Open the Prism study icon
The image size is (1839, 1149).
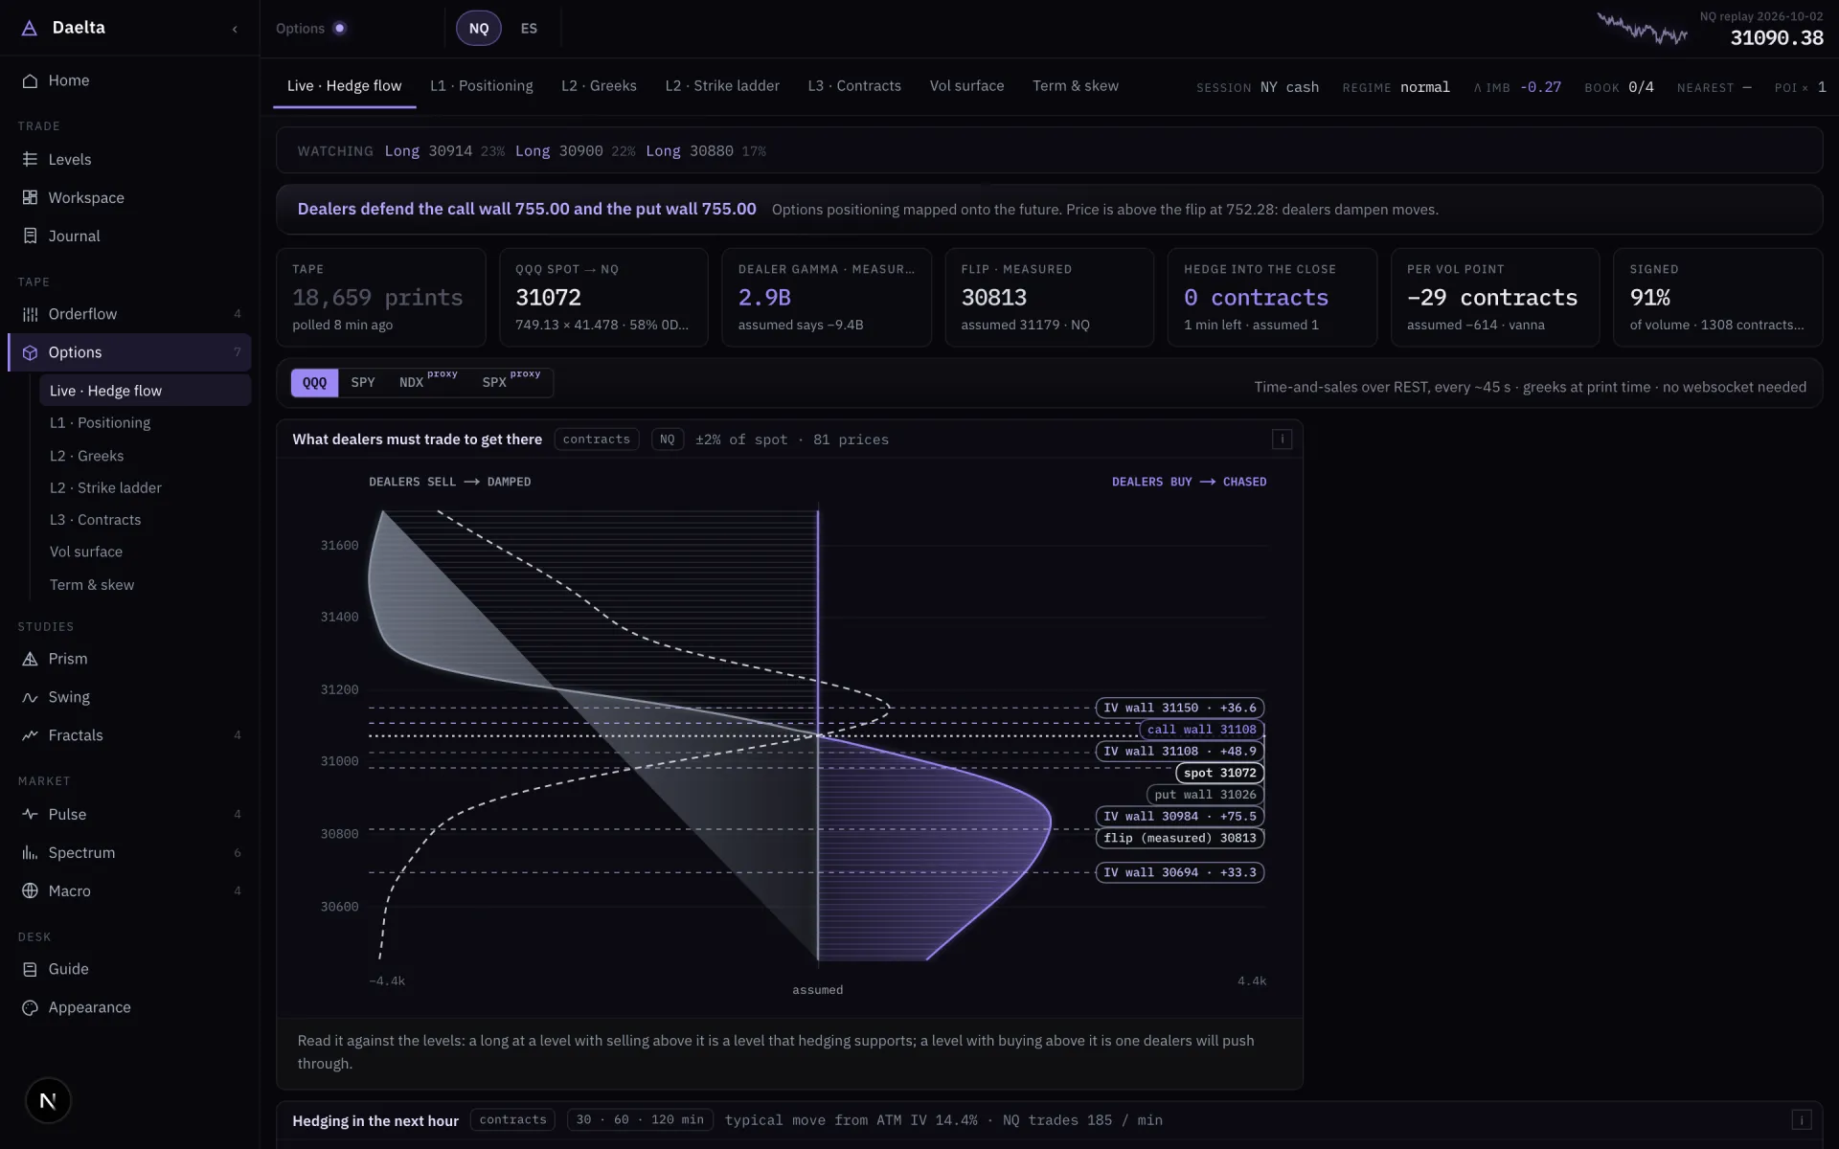click(30, 659)
